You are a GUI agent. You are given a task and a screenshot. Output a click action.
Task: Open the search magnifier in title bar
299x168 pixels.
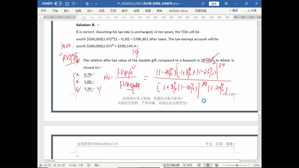203,4
